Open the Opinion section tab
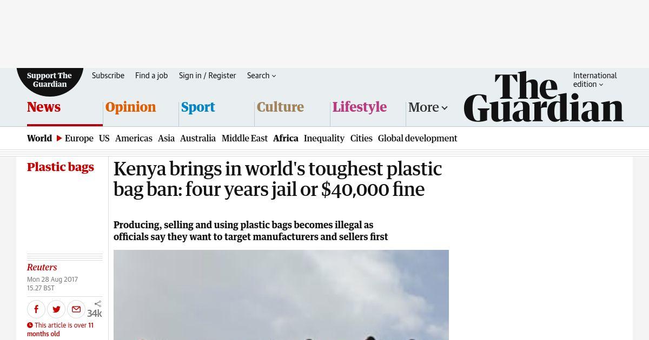Screen dimensions: 649x340 (130, 107)
